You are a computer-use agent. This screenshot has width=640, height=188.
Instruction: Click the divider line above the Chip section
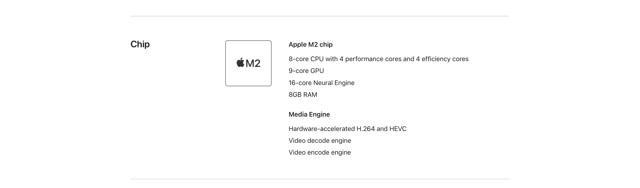tap(319, 16)
